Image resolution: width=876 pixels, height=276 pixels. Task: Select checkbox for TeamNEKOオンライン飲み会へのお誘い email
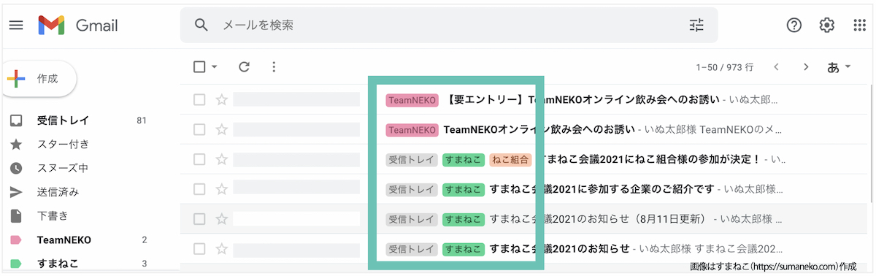coord(199,129)
